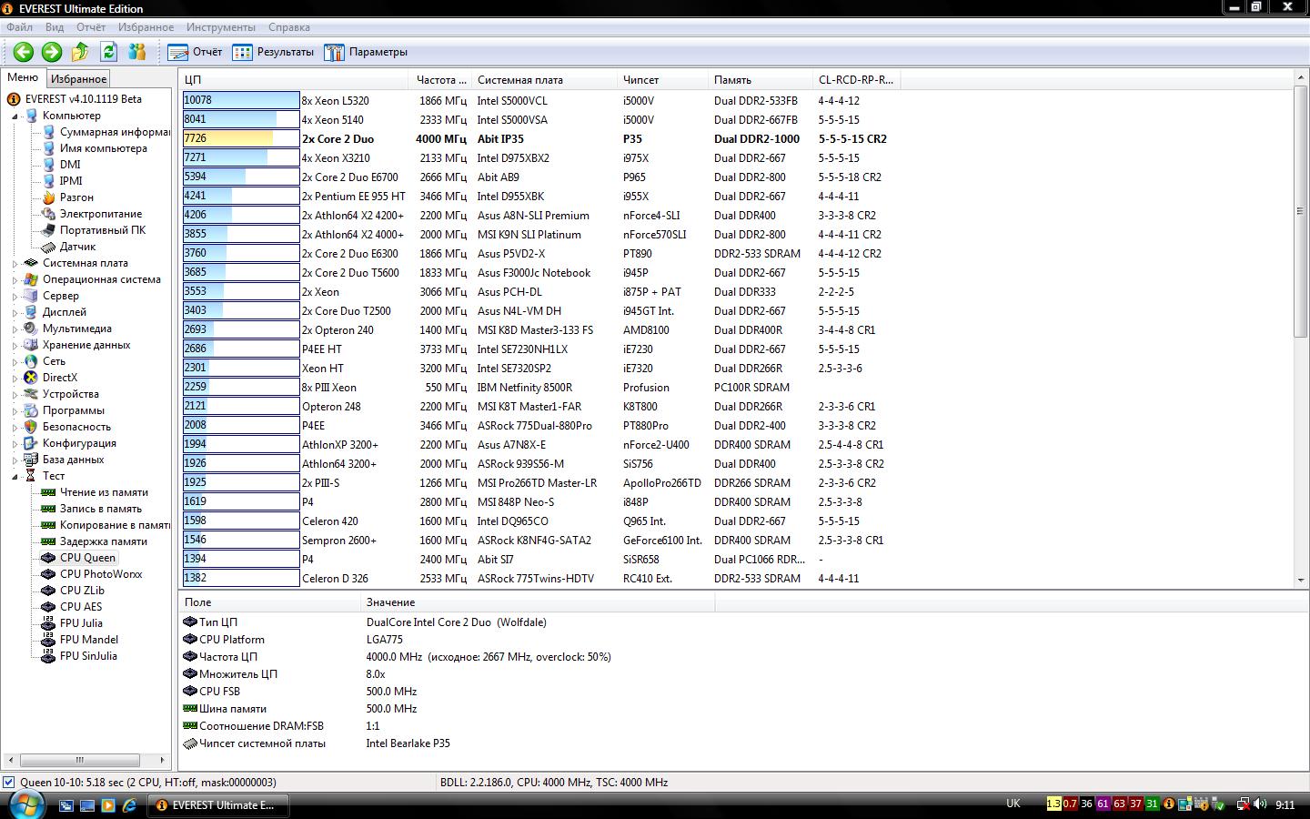1310x819 pixels.
Task: Open the Портативный ПК tree item
Action: tap(102, 230)
